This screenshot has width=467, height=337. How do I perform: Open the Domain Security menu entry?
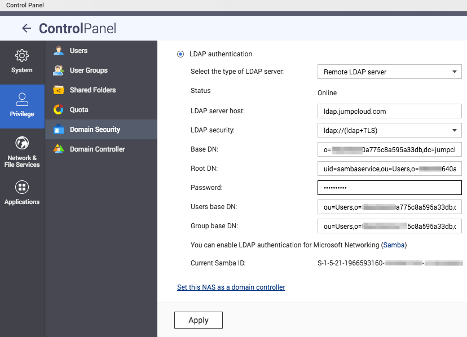tap(102, 129)
